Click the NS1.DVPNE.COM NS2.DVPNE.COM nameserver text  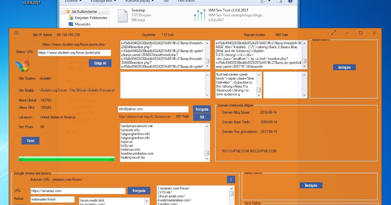pos(249,151)
